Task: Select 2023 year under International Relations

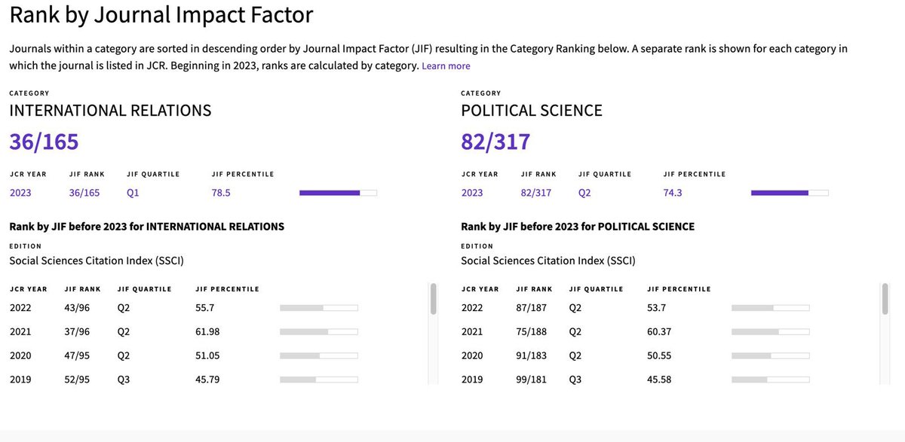Action: (x=20, y=193)
